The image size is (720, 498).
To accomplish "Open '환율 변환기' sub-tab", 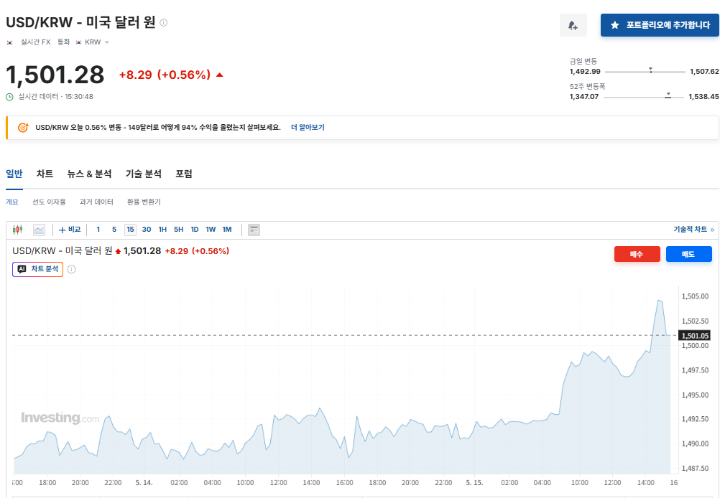I will coord(144,202).
